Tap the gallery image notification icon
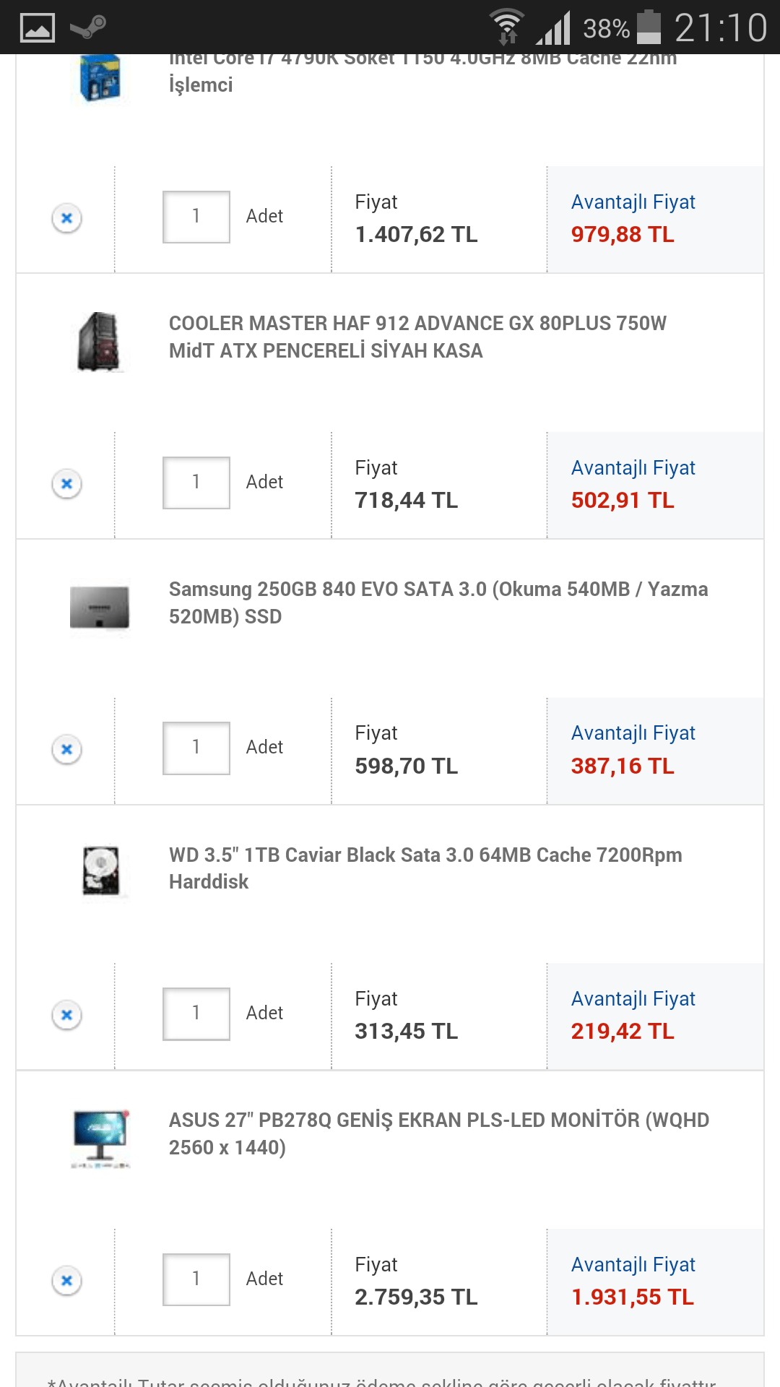The width and height of the screenshot is (780, 1387). tap(37, 27)
